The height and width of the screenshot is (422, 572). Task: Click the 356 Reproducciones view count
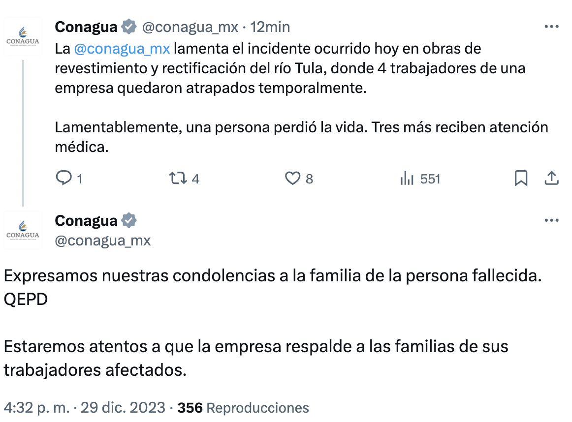243,408
